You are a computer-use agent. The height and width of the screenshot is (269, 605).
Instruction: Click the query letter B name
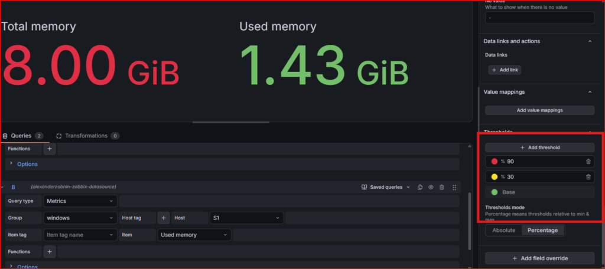tap(13, 188)
